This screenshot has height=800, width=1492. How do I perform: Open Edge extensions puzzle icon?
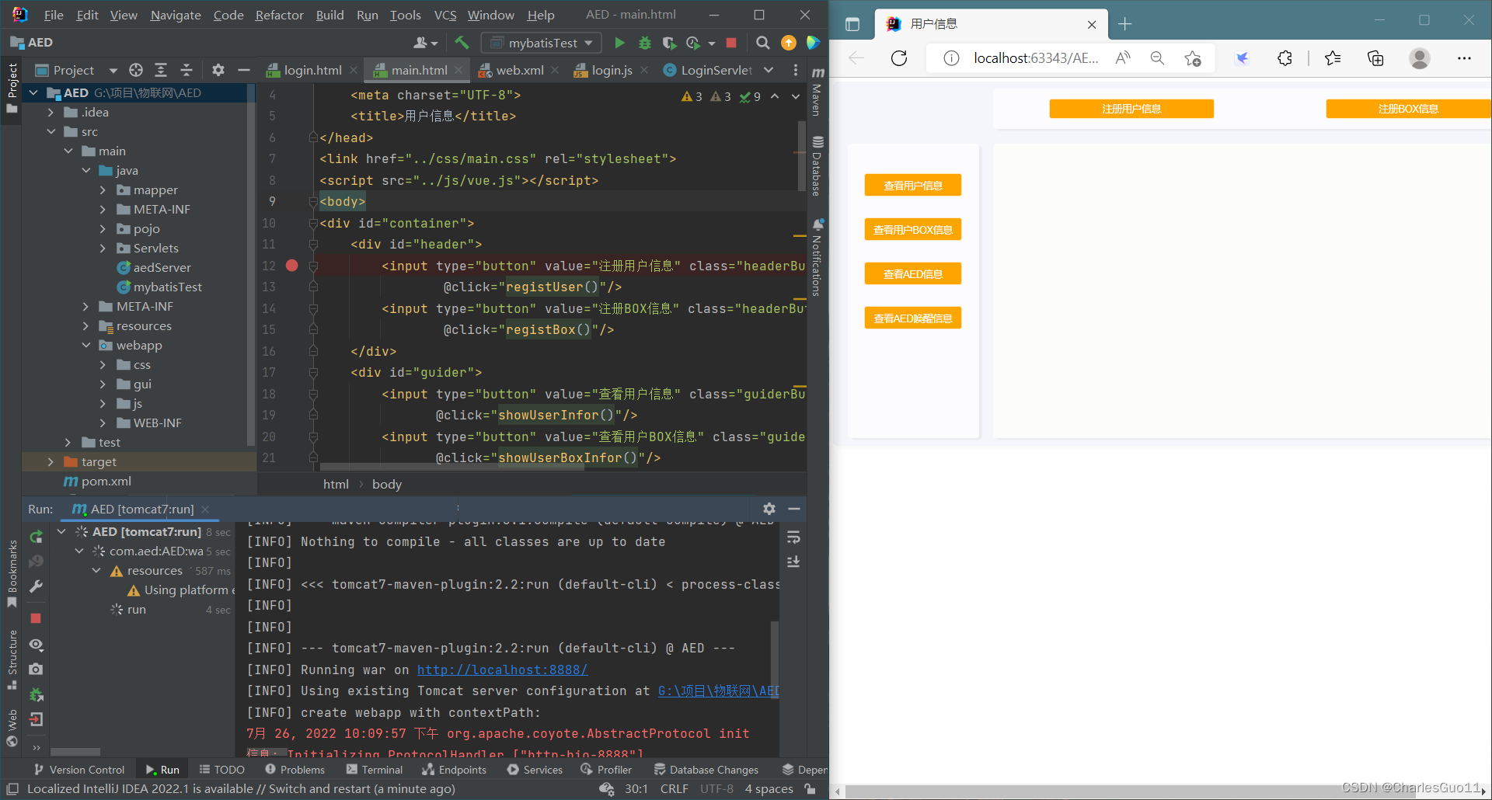1285,58
